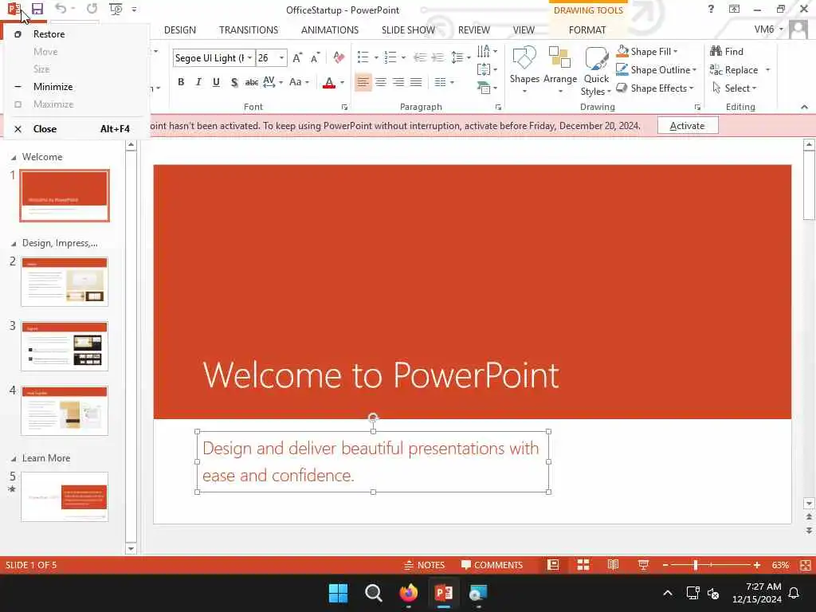Screen dimensions: 816x612
Task: Click the COMMENTS button in status bar
Action: click(492, 565)
